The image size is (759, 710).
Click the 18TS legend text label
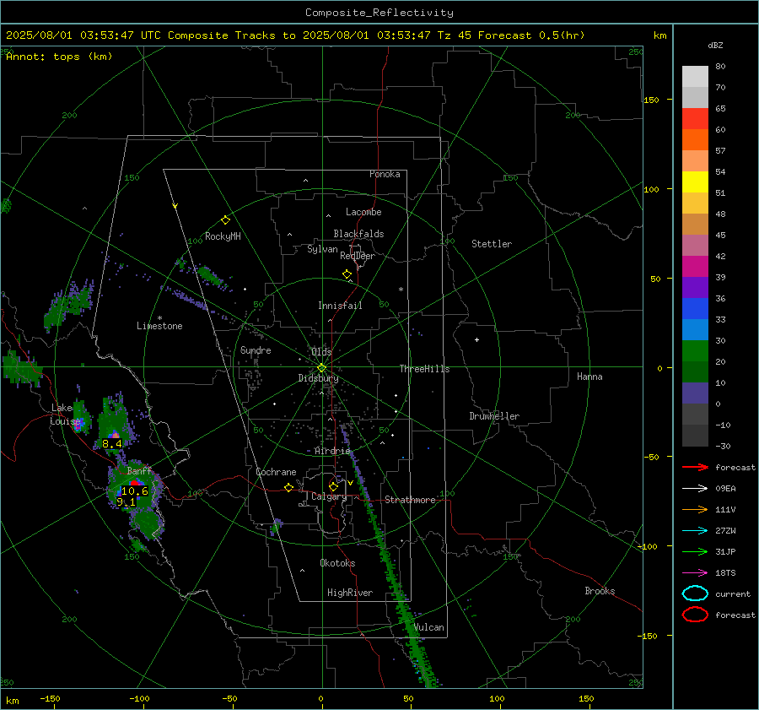(x=725, y=573)
